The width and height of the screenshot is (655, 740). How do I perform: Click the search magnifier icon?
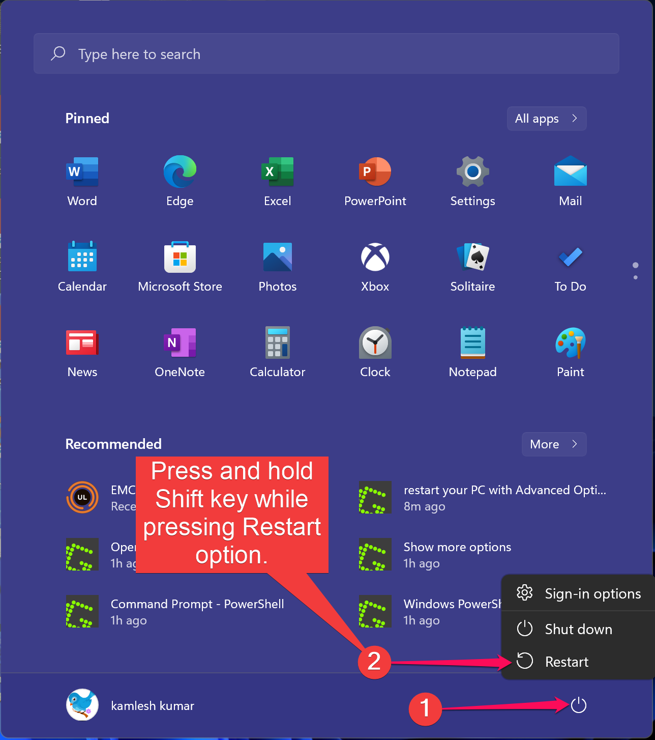click(58, 53)
